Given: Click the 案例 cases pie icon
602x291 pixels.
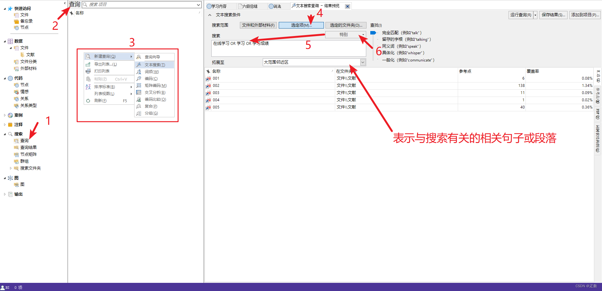Looking at the screenshot, I should (10, 115).
